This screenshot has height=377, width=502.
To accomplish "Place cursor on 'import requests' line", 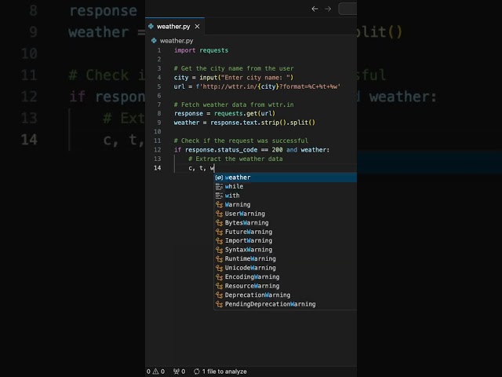I will pyautogui.click(x=201, y=50).
